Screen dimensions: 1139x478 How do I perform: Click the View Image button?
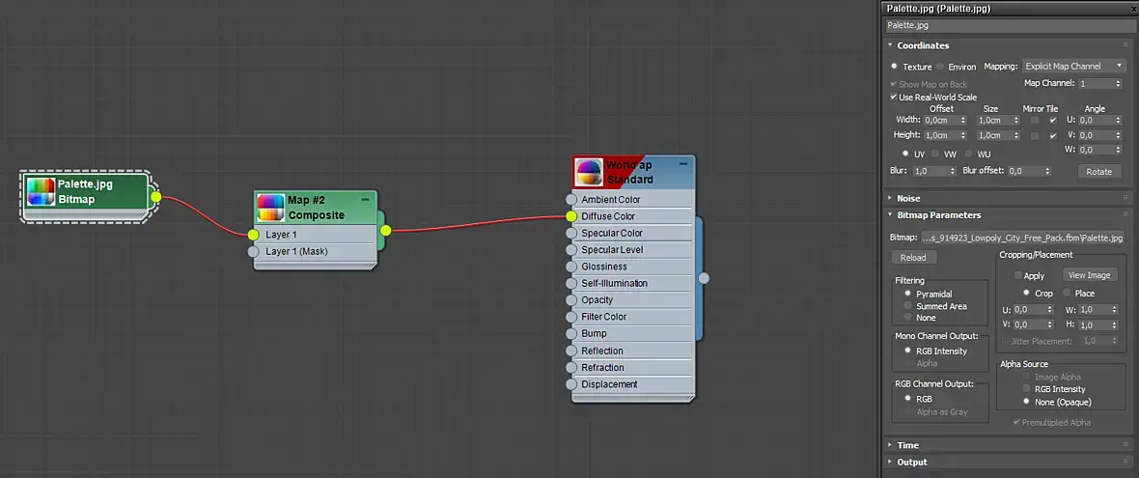(1090, 275)
